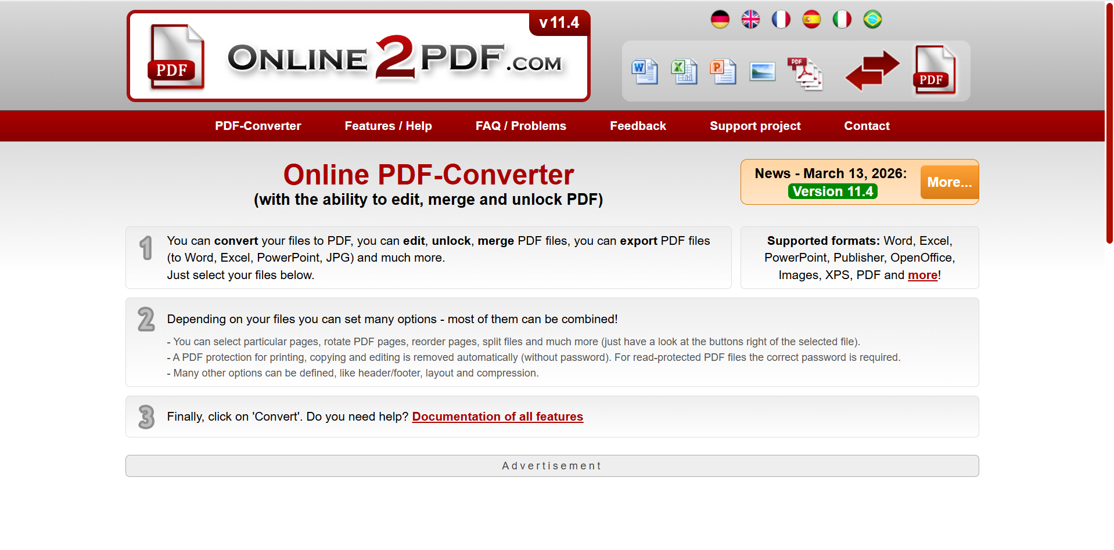Image resolution: width=1114 pixels, height=550 pixels.
Task: Click the Online2PDF.com logo banner
Action: pyautogui.click(x=358, y=56)
